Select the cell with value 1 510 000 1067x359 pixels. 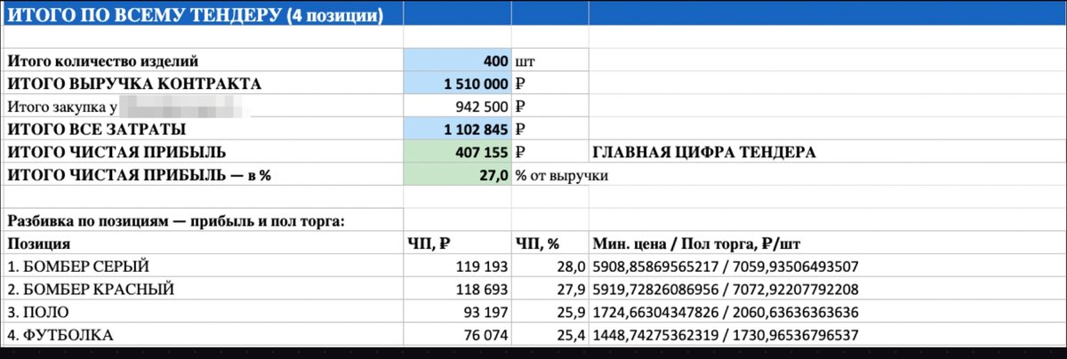tap(457, 84)
